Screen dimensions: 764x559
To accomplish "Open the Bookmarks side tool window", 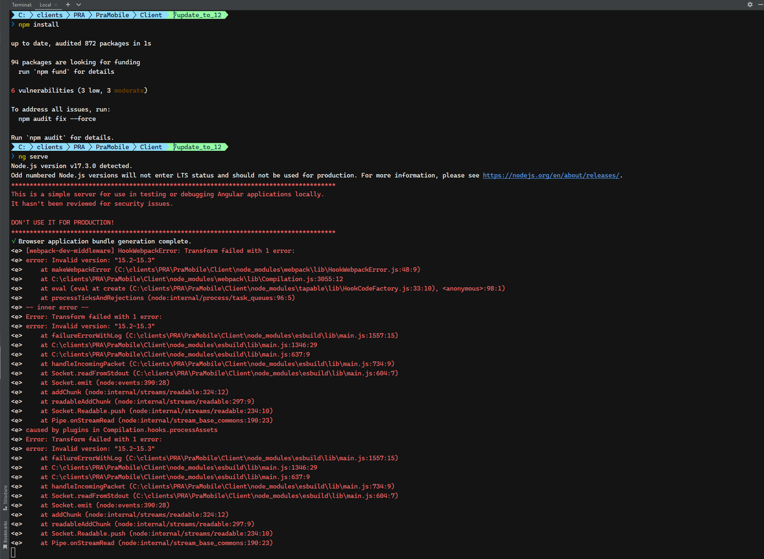I will (x=5, y=534).
